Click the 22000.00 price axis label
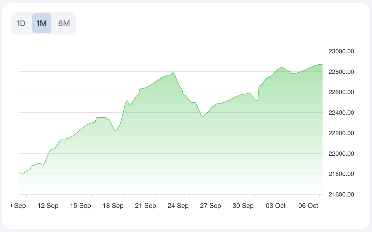This screenshot has width=372, height=232. [341, 154]
